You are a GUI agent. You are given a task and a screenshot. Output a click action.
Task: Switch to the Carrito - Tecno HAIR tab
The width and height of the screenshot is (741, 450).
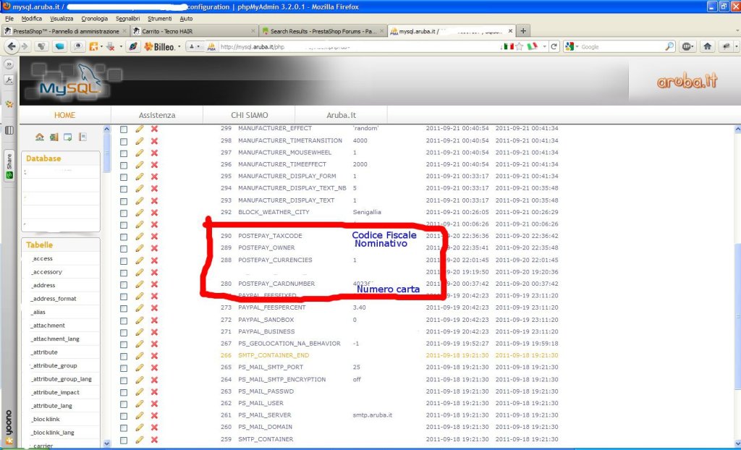point(194,31)
